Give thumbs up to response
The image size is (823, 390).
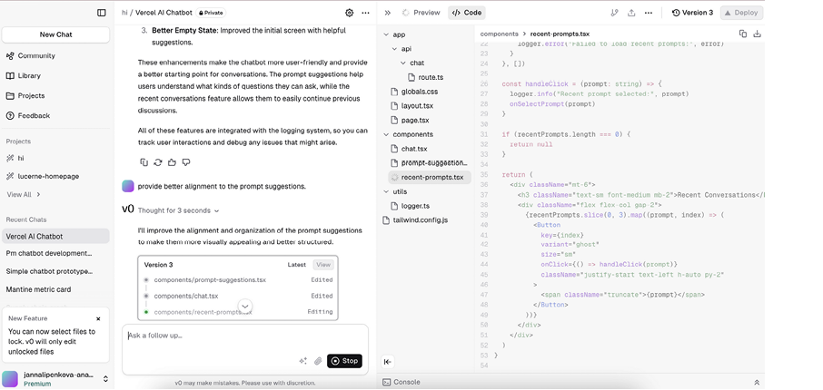point(172,162)
